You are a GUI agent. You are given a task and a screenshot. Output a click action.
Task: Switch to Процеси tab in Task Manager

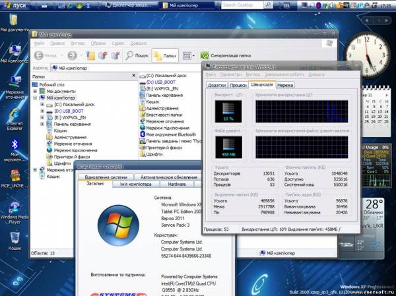(x=238, y=85)
